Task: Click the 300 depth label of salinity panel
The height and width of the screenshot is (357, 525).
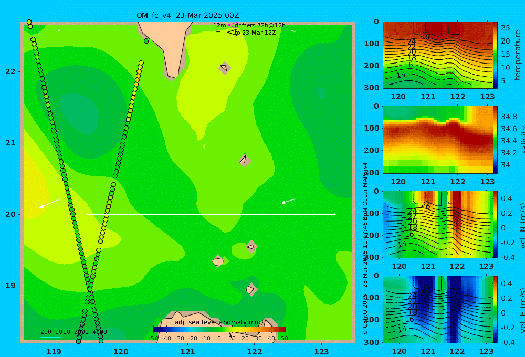Action: 372,173
